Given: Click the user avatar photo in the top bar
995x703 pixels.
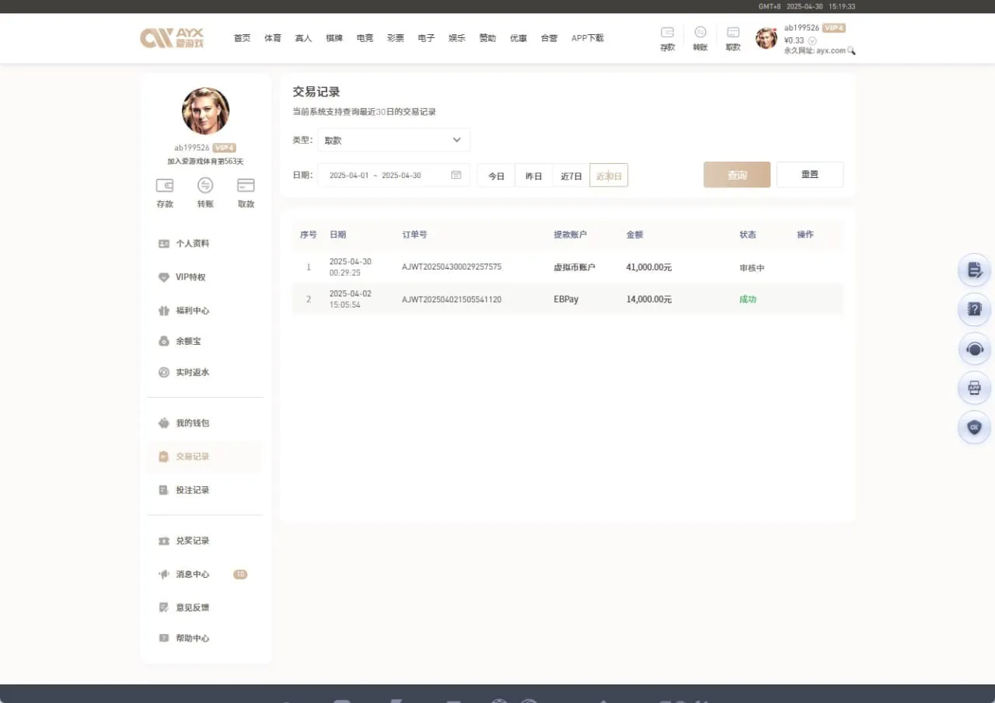Looking at the screenshot, I should click(766, 37).
